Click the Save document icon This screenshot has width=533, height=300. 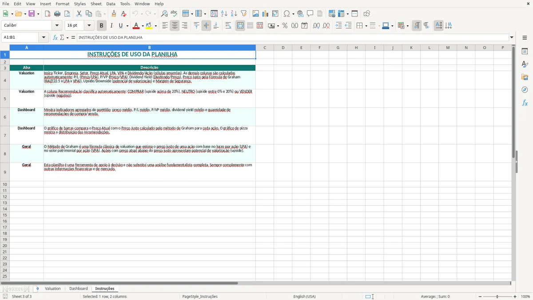pyautogui.click(x=32, y=14)
